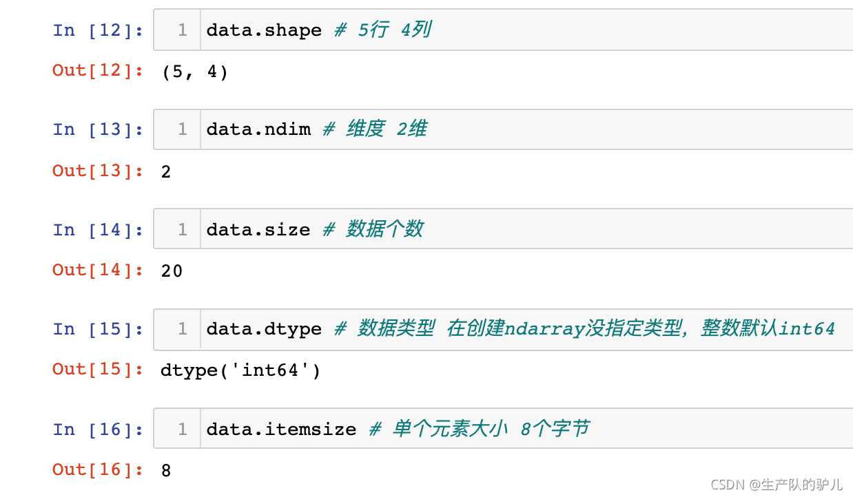The image size is (853, 497).
Task: Select the In [15] prompt label
Action: tap(99, 329)
